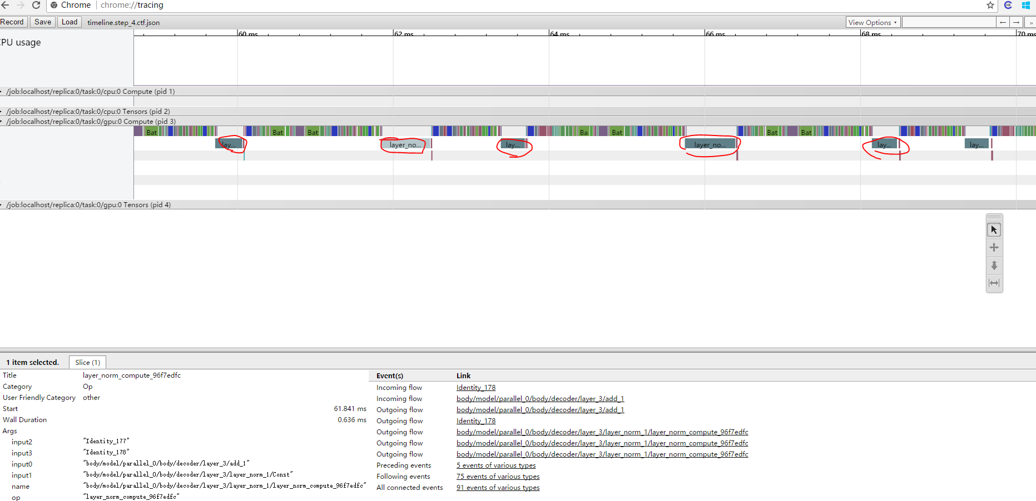
Task: Click the timeline.step_4.ctf.json label
Action: [123, 22]
